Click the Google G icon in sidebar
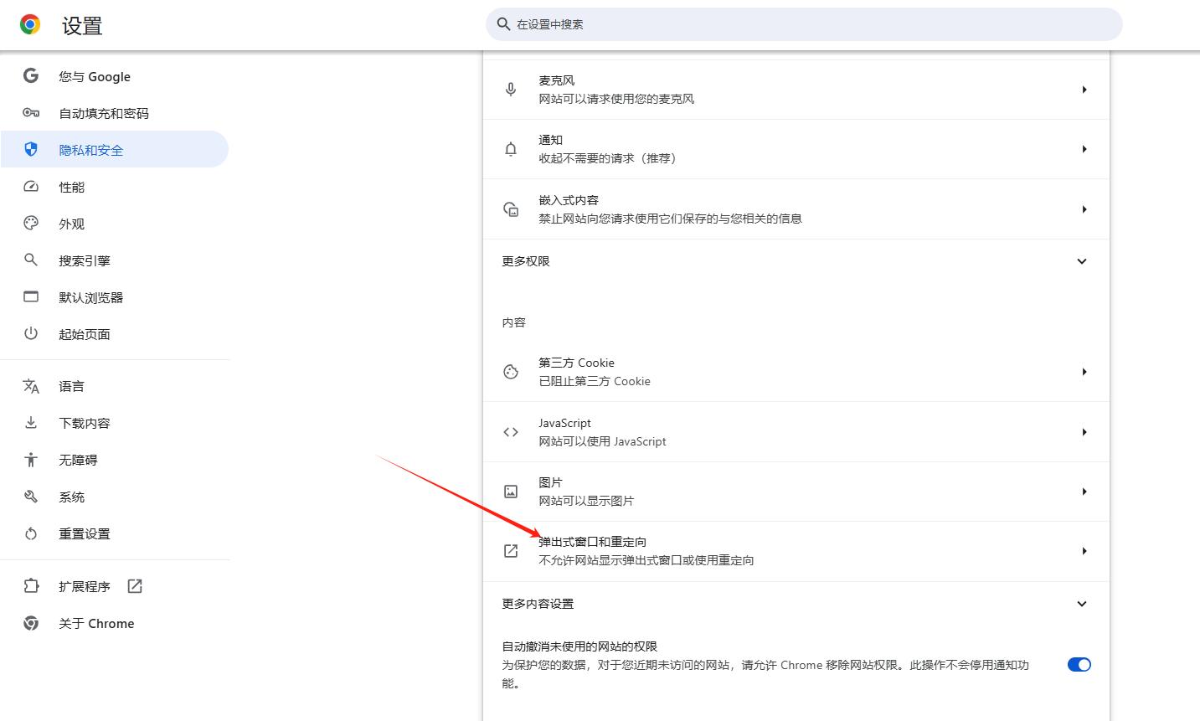 click(x=31, y=76)
